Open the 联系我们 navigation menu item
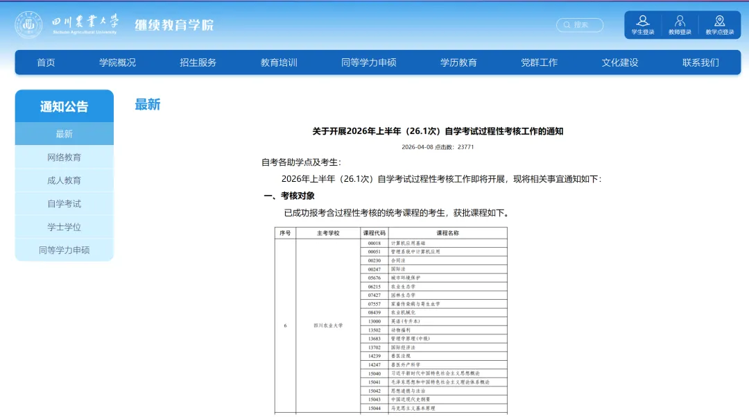The image size is (749, 417). [700, 62]
